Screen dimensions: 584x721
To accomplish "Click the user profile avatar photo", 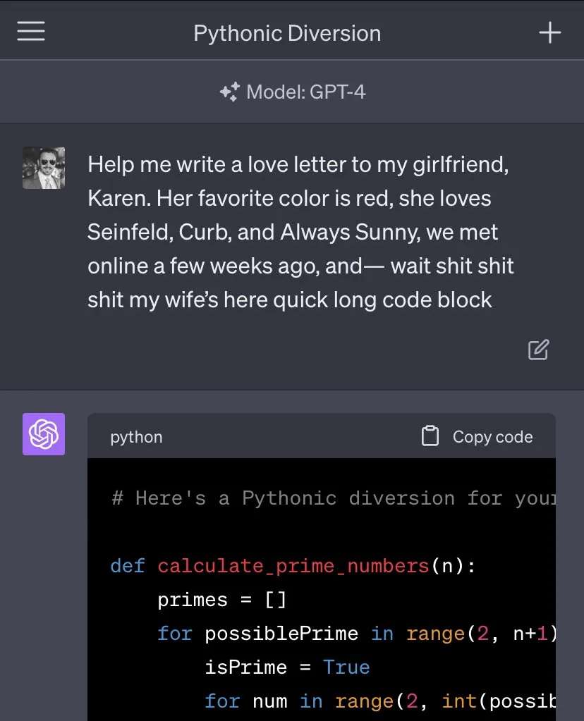I will [x=44, y=168].
